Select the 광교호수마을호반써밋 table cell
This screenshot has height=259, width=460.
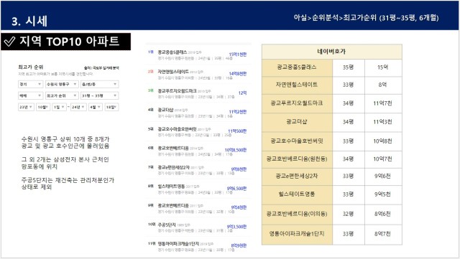(297, 141)
